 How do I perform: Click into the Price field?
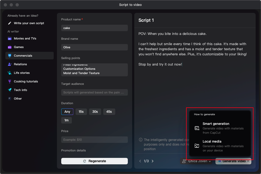click(94, 140)
